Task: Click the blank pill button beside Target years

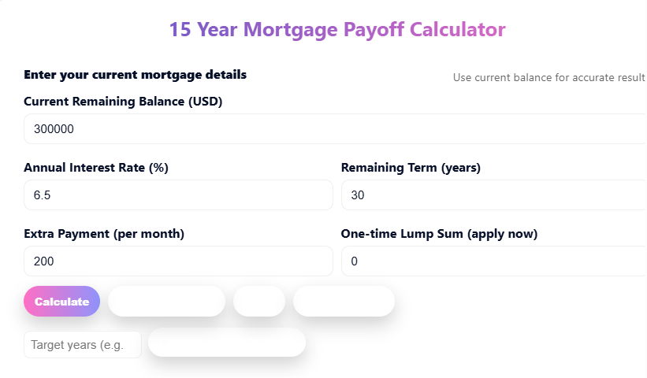Action: (x=227, y=343)
